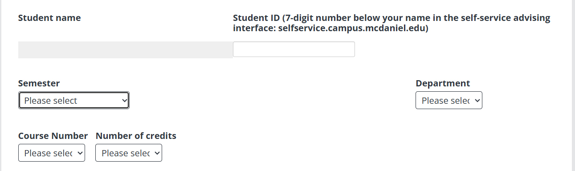This screenshot has height=171, width=575.
Task: Click the Semester field label
Action: (39, 83)
